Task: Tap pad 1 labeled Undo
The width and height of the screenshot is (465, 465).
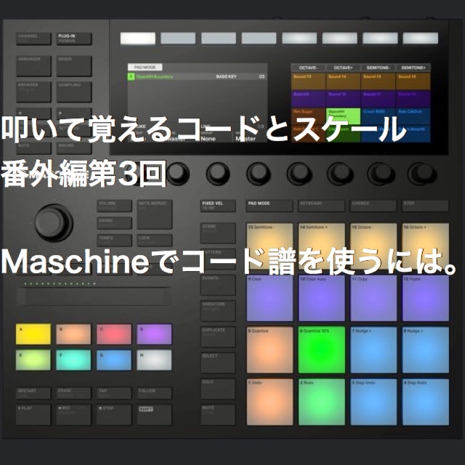Action: [x=270, y=402]
